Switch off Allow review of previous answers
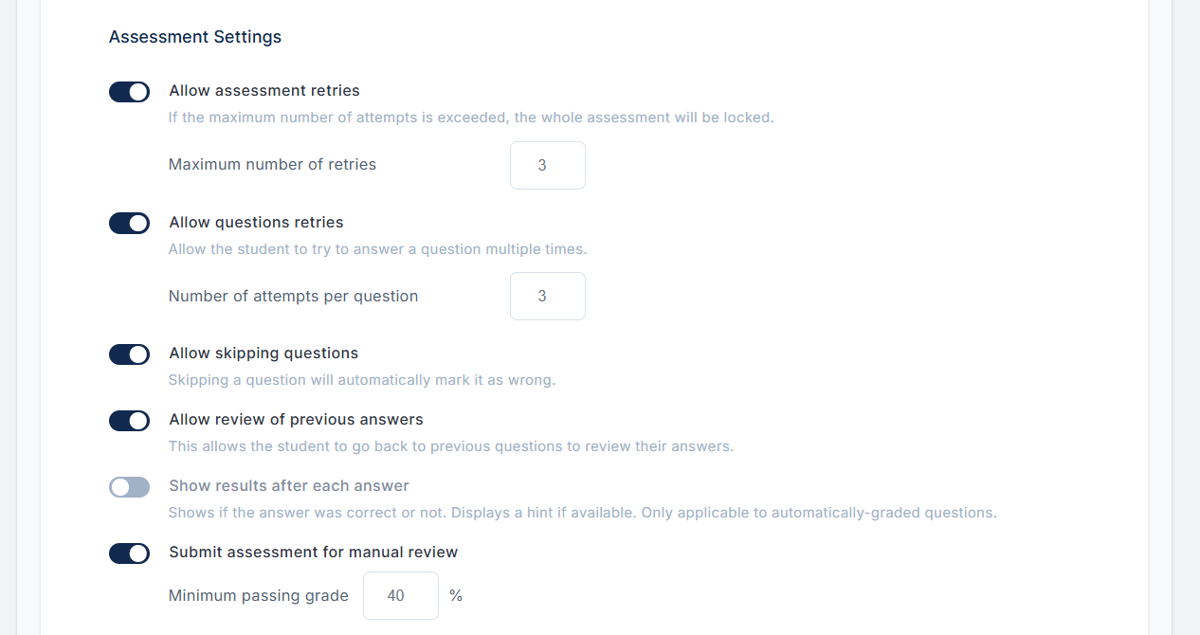This screenshot has width=1200, height=635. coord(129,421)
